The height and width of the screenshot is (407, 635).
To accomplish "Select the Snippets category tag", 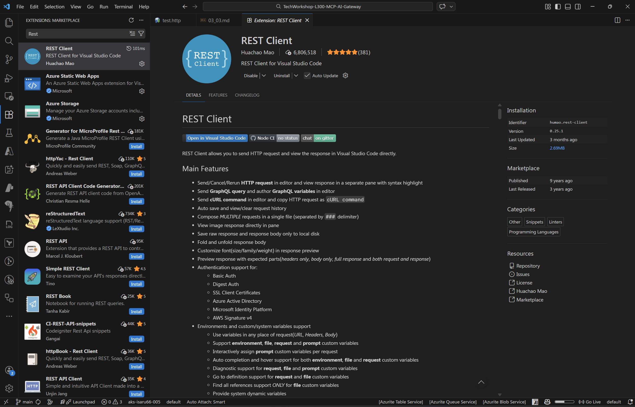I will pyautogui.click(x=534, y=222).
